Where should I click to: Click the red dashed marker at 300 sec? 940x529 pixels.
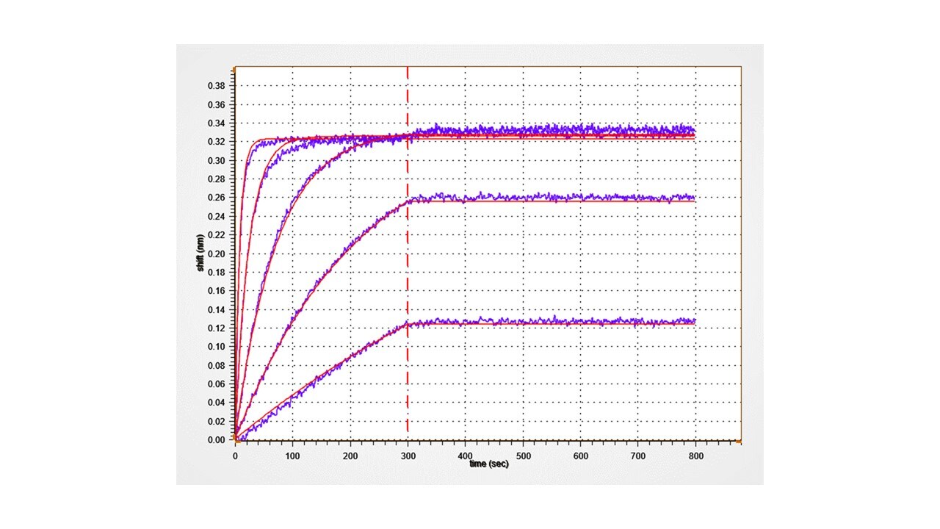click(x=408, y=253)
